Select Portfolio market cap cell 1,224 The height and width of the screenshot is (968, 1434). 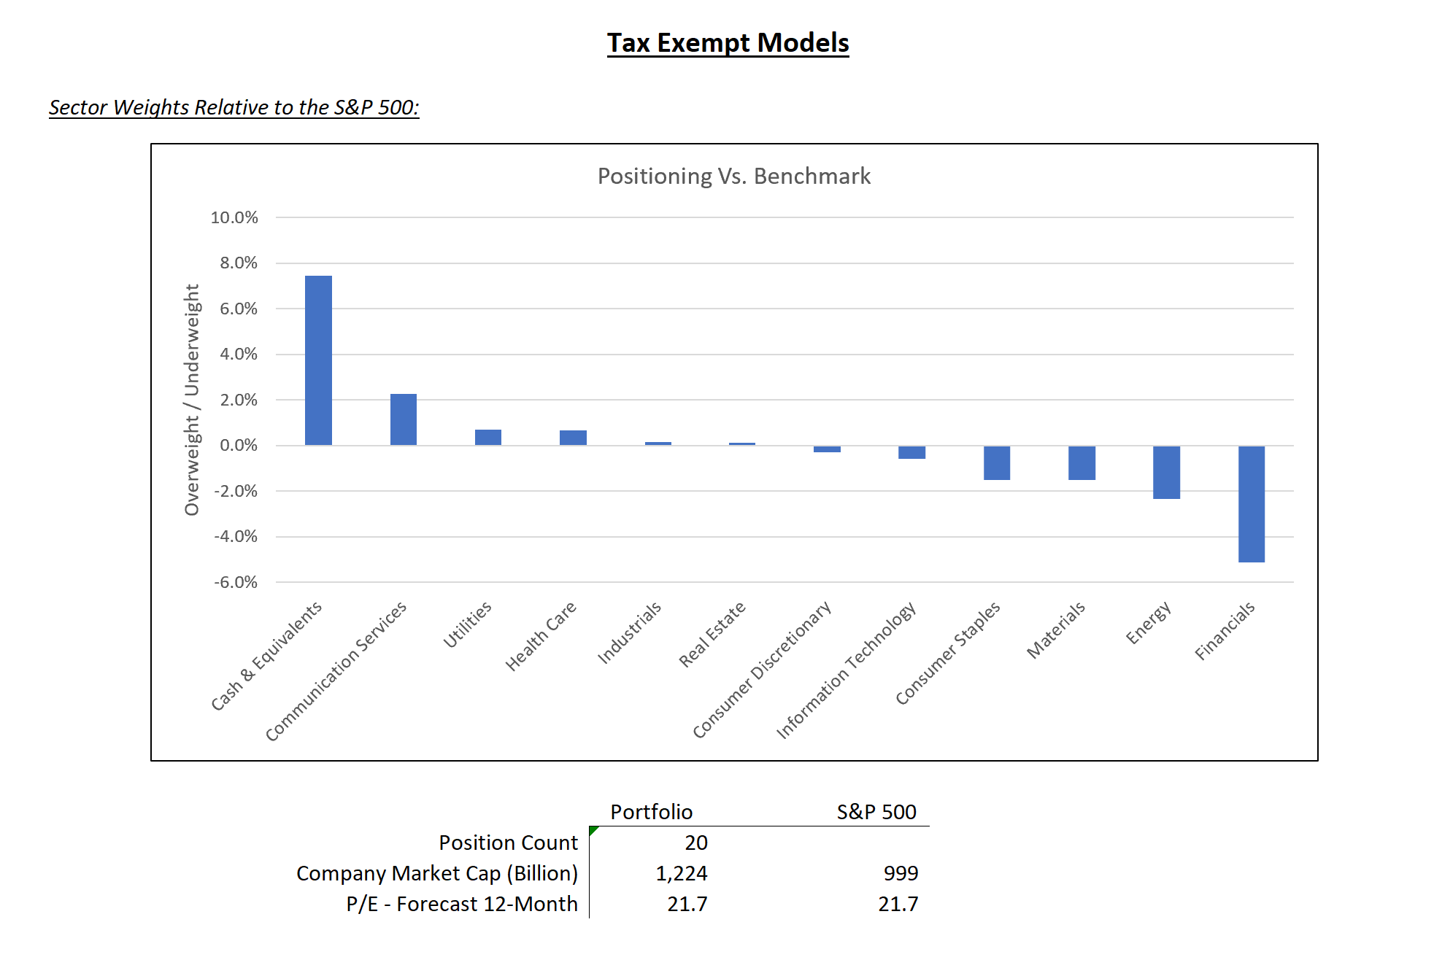(681, 873)
